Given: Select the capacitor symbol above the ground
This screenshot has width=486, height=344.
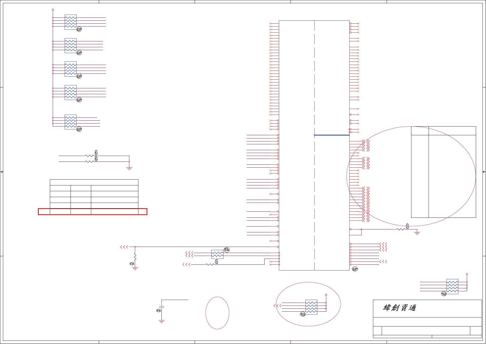Looking at the screenshot, I should [x=162, y=307].
